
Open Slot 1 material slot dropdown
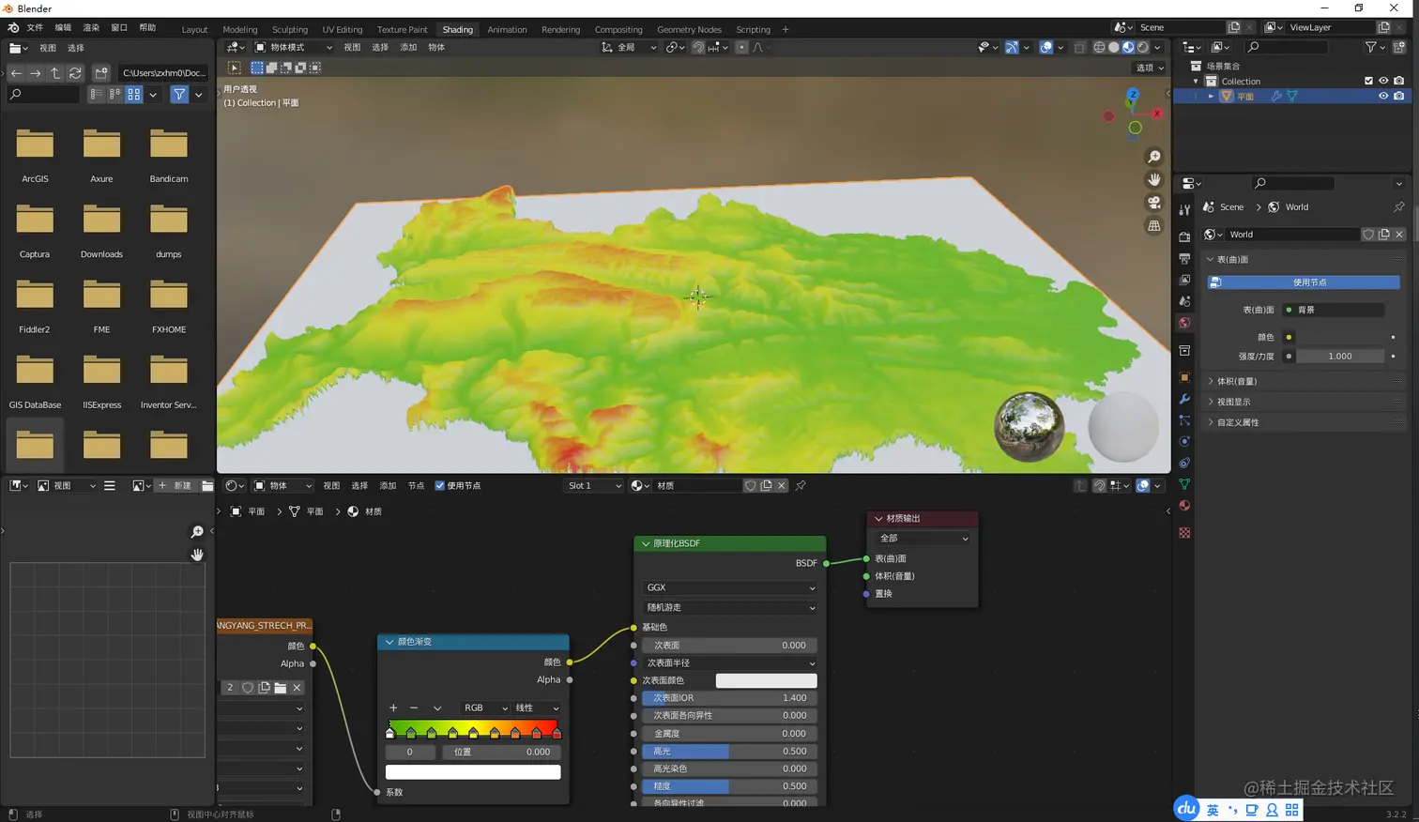point(594,486)
